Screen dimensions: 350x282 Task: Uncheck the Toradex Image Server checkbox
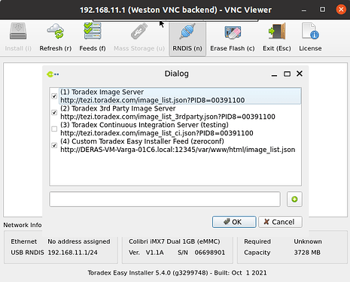pyautogui.click(x=54, y=96)
